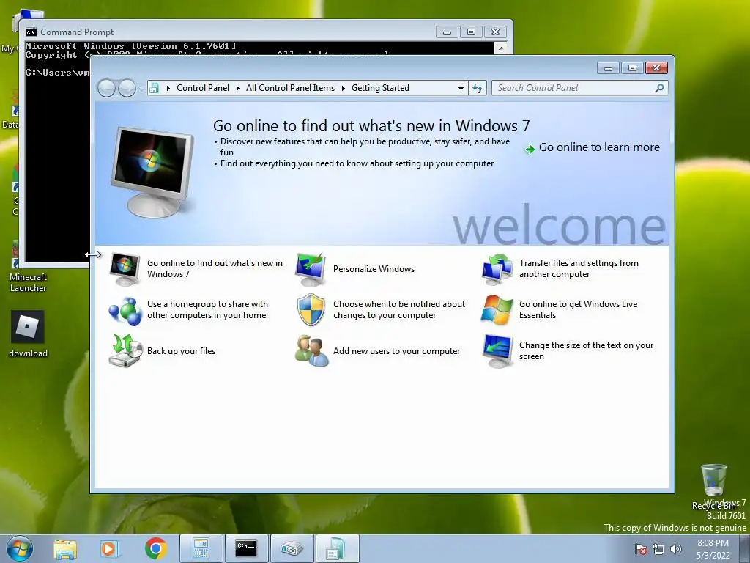This screenshot has height=563, width=750.
Task: Focus the Search Control Panel field
Action: pos(579,88)
